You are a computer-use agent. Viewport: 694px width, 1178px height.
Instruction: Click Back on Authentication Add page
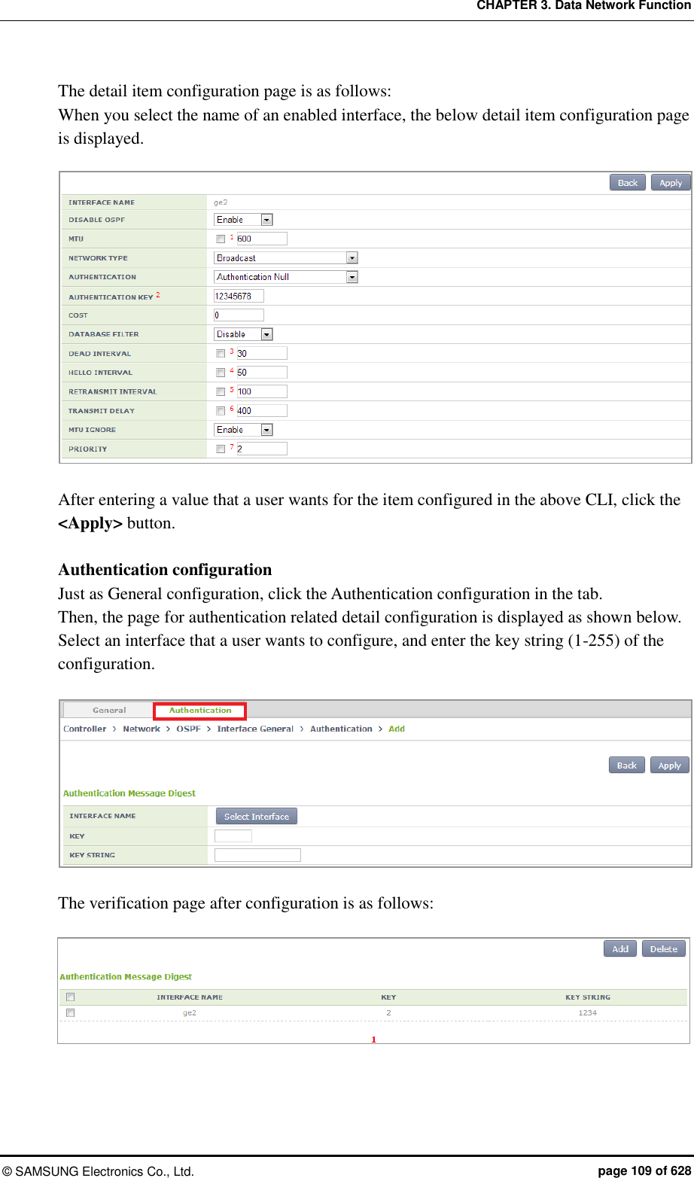tap(627, 766)
